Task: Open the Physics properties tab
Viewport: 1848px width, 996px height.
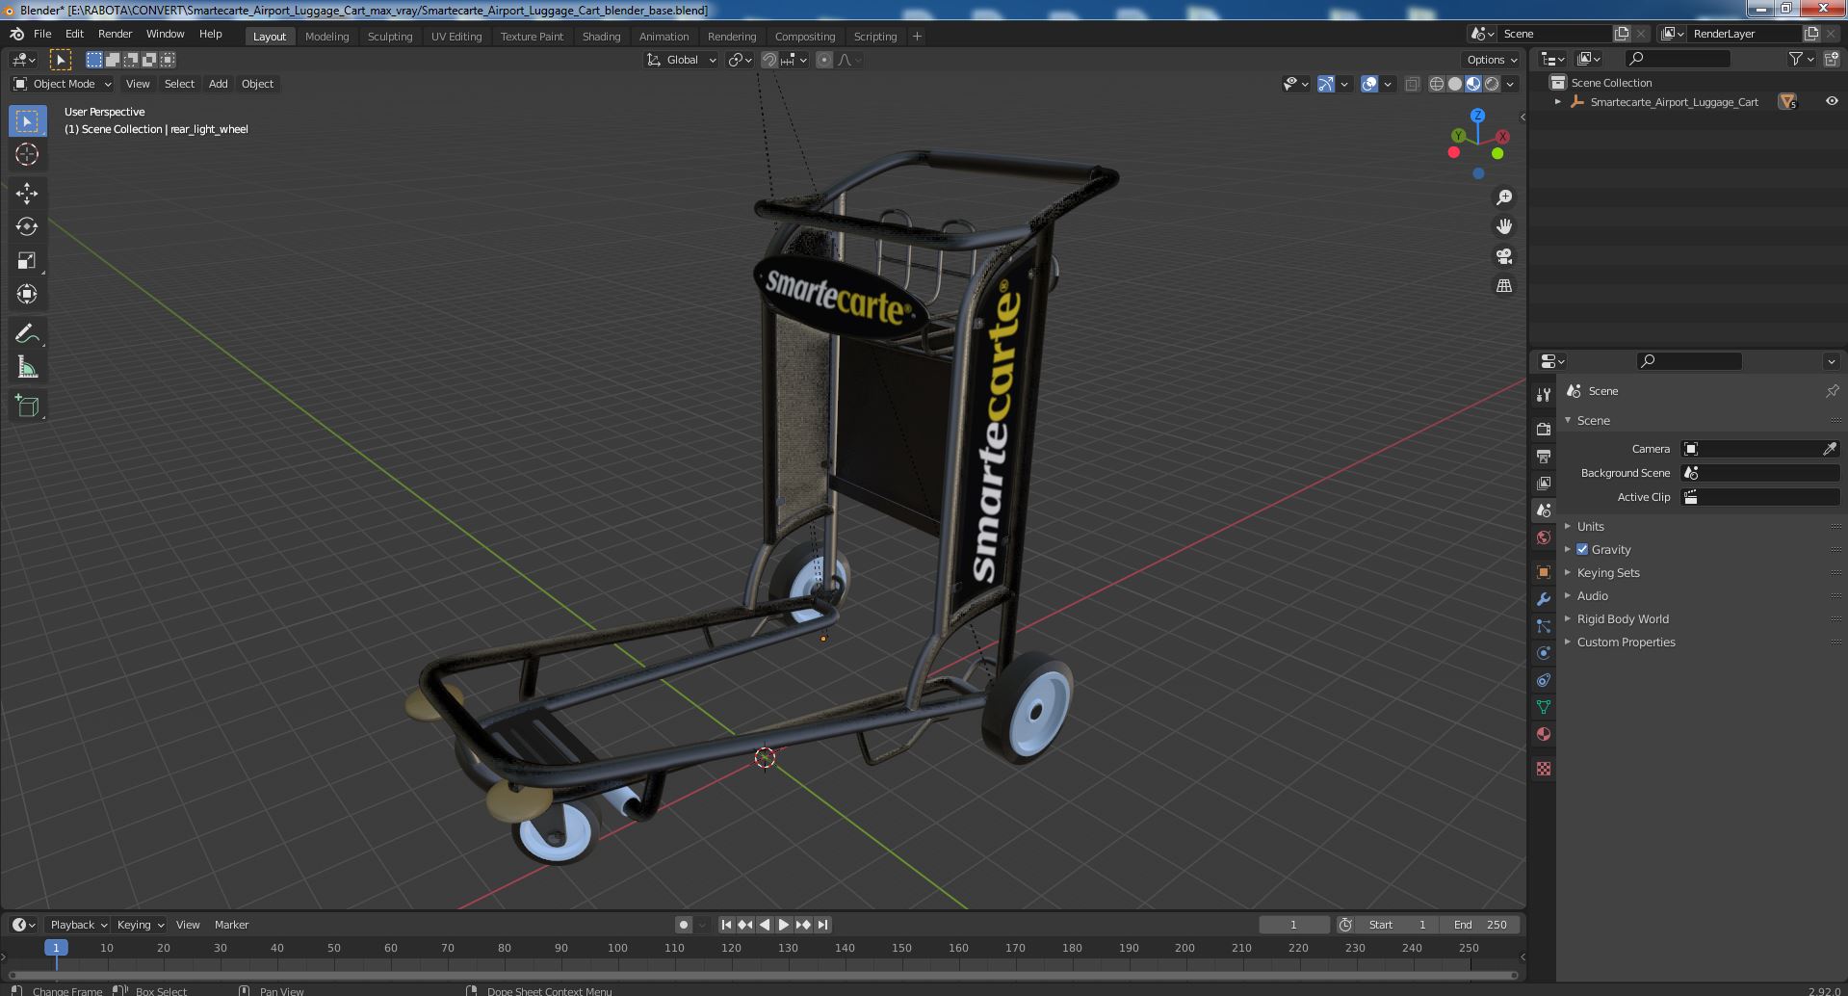Action: (x=1544, y=653)
